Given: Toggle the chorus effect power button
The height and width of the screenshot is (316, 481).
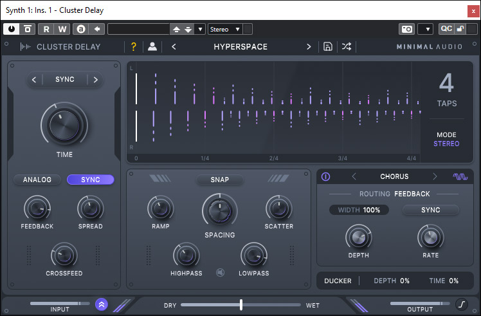Looking at the screenshot, I should click(x=325, y=176).
